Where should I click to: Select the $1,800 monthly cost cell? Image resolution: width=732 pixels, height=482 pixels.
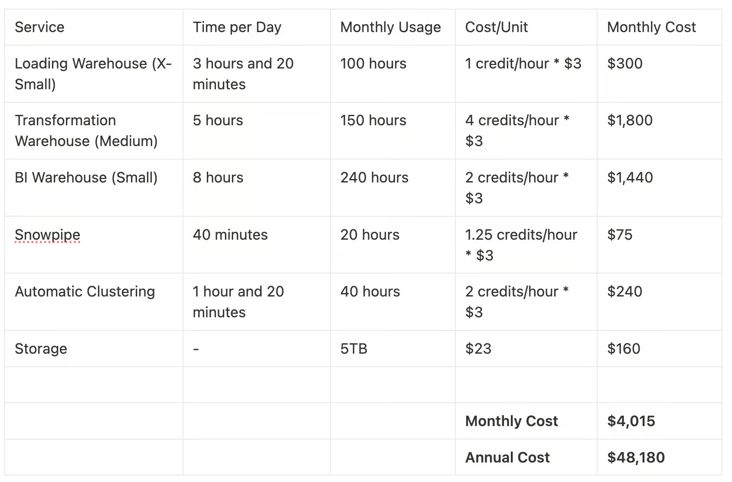click(x=659, y=130)
